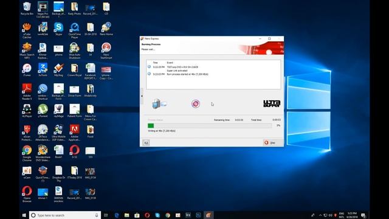Select the uTorrent desktop shortcut
The width and height of the screenshot is (389, 219).
[43, 111]
